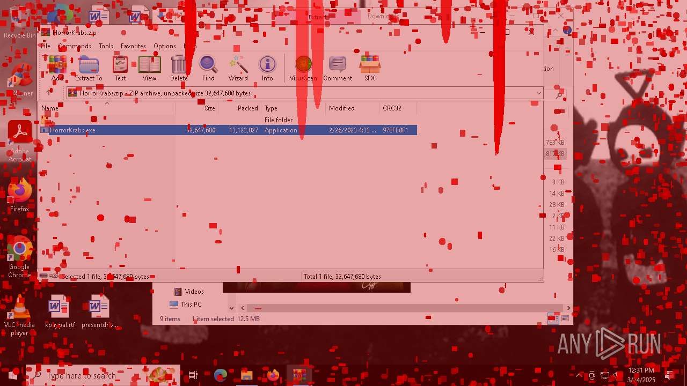Select the parent File folder row
The width and height of the screenshot is (687, 386).
point(228,120)
